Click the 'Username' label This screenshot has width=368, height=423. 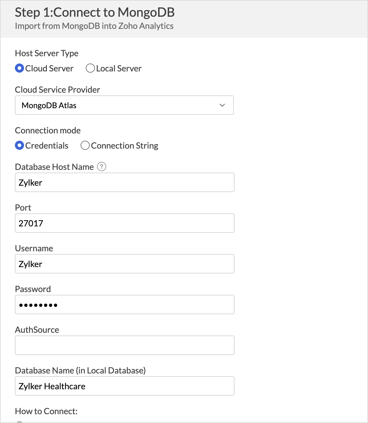tap(34, 248)
